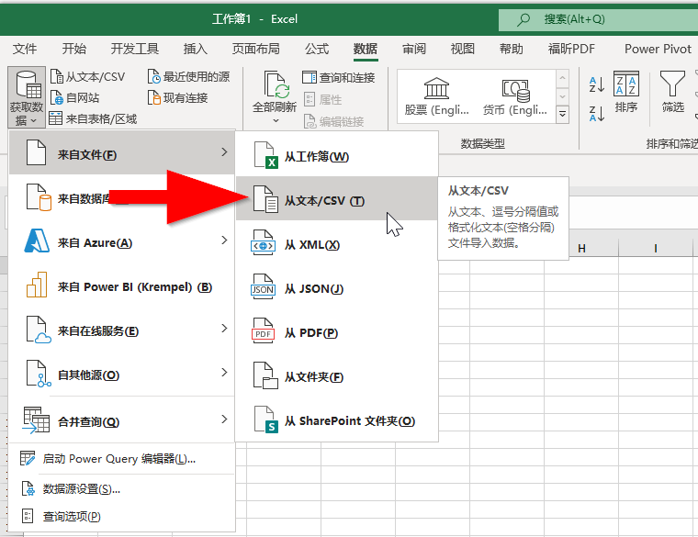Select the 货币 (English) data type
Viewport: 698px width, 537px height.
(514, 96)
